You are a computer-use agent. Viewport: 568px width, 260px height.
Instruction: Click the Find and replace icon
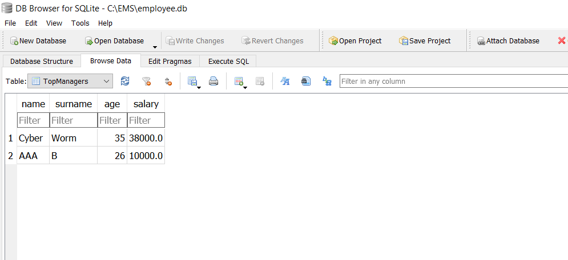coord(327,82)
